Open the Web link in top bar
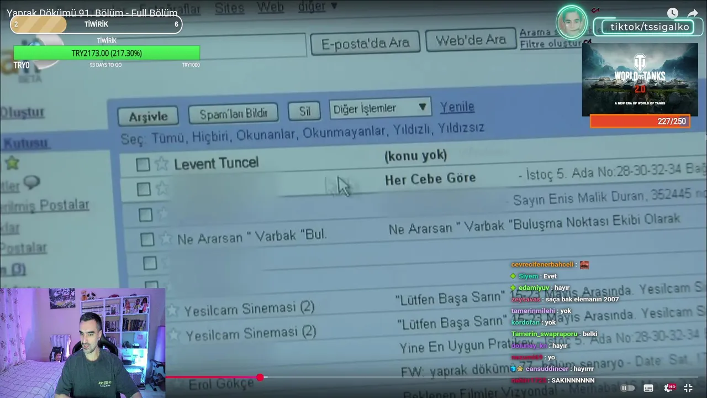Viewport: 707px width, 398px height. point(270,7)
